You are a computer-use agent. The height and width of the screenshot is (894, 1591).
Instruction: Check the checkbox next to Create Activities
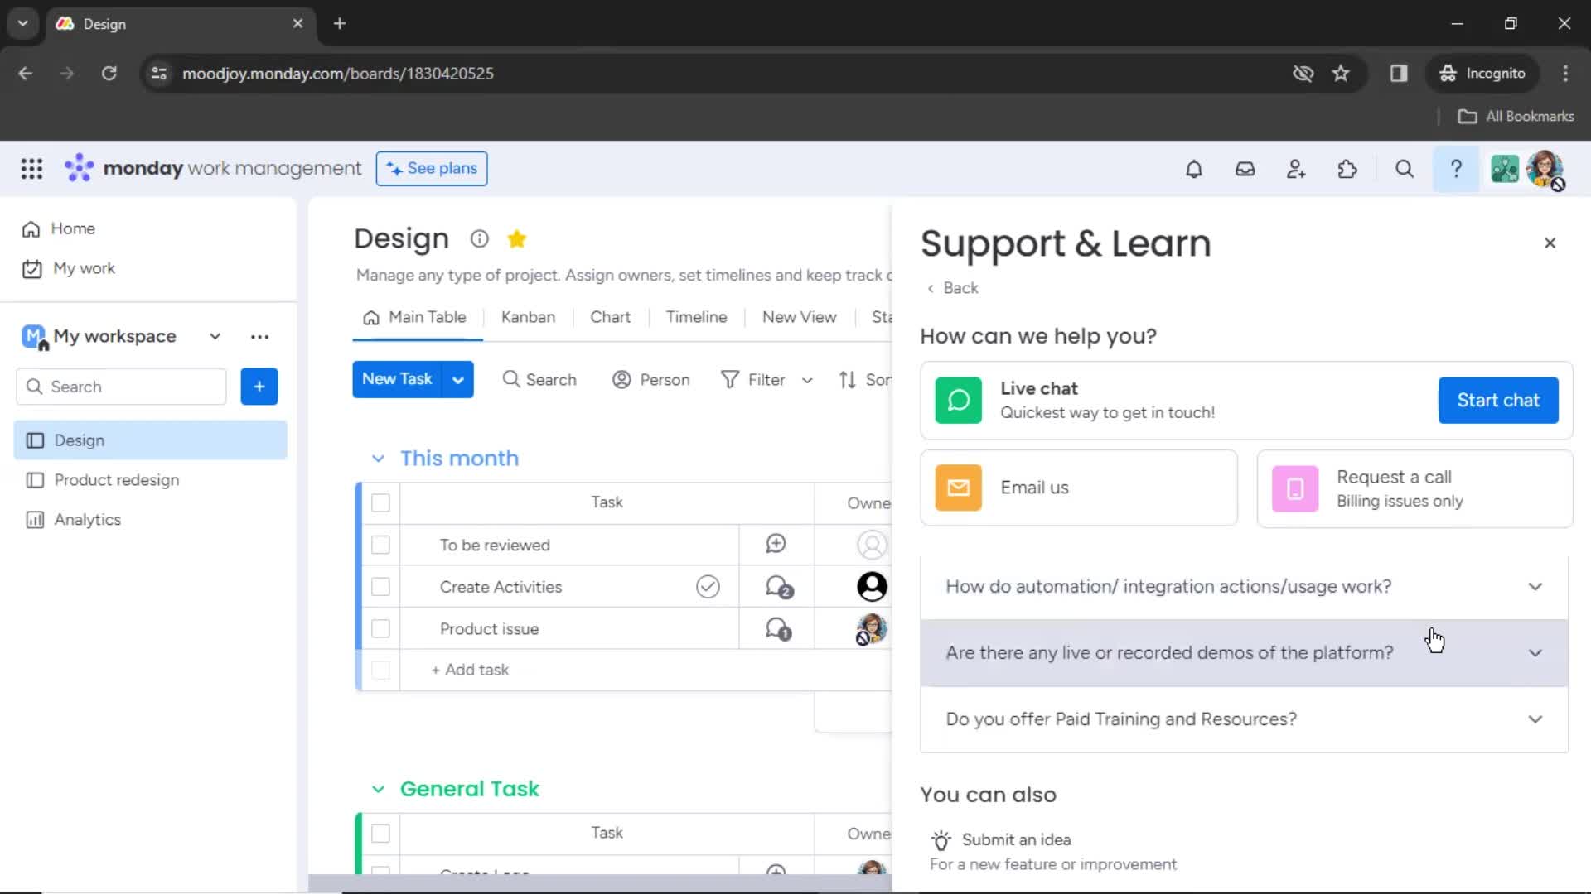381,587
